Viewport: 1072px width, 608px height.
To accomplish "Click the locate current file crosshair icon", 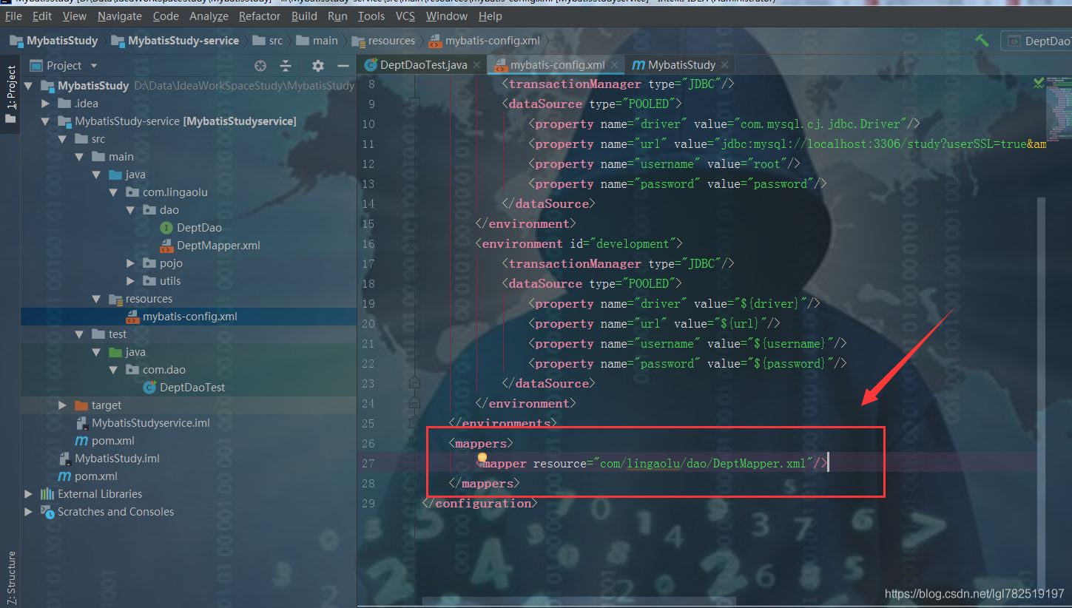I will pyautogui.click(x=260, y=66).
